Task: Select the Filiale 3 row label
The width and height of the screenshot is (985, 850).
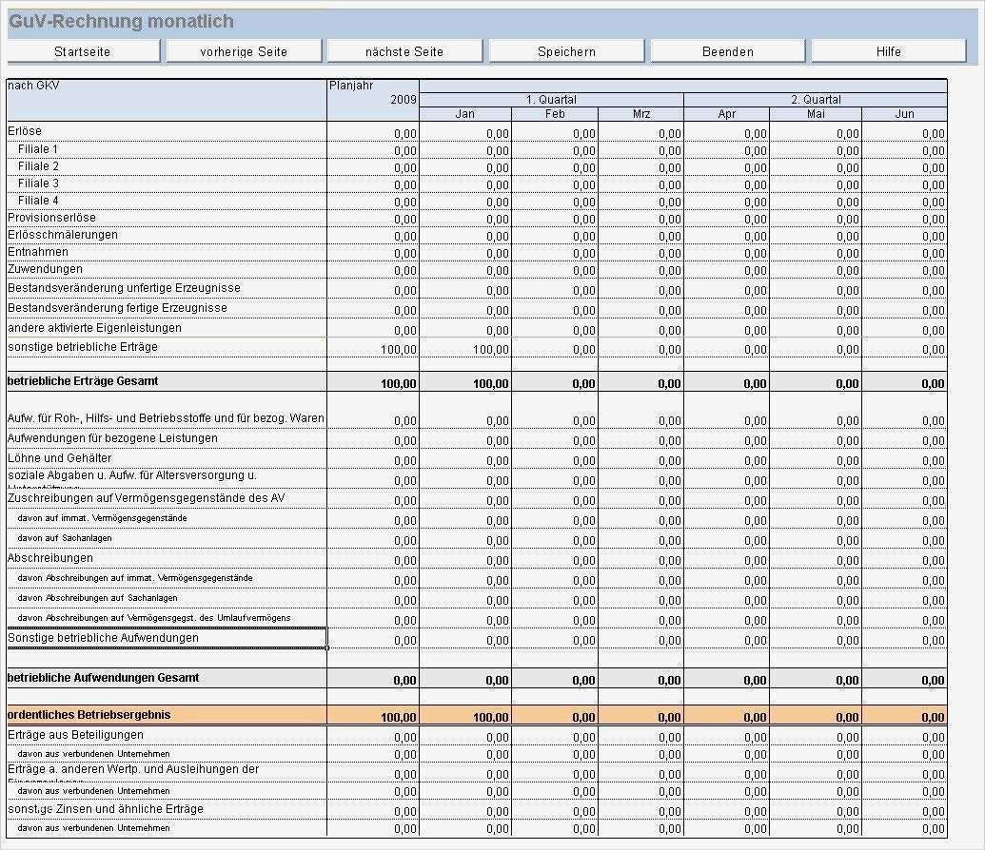Action: pos(38,184)
